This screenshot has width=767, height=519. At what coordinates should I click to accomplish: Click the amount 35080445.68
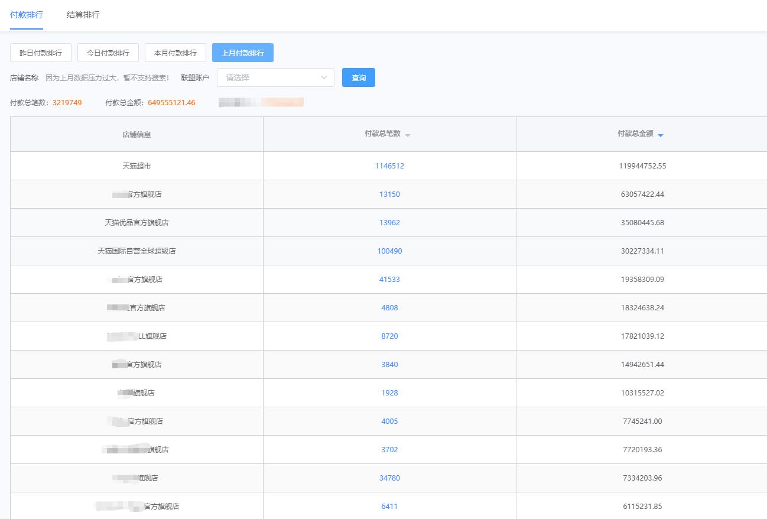coord(642,223)
